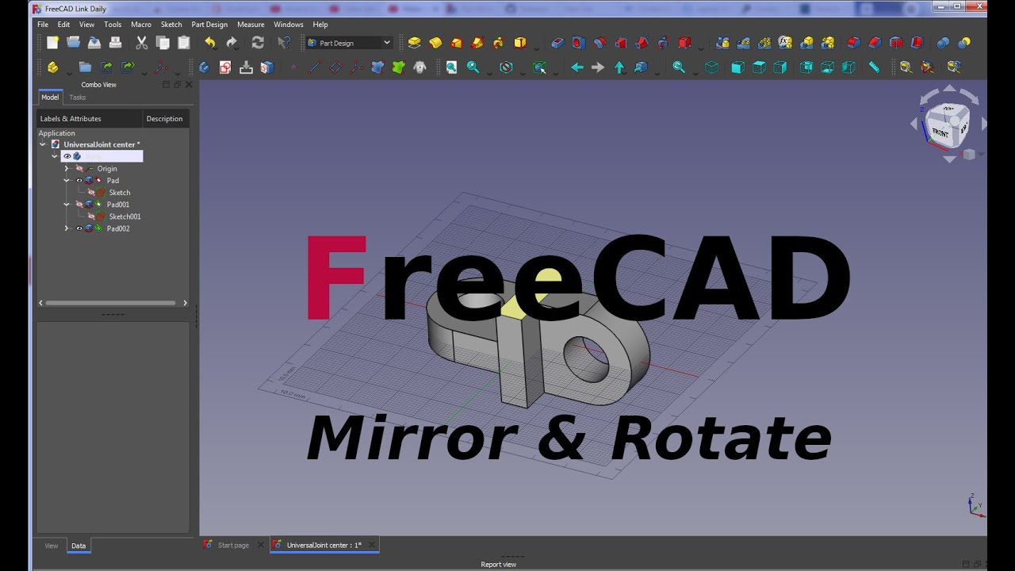The width and height of the screenshot is (1015, 571).
Task: Open the File menu
Action: (x=43, y=25)
